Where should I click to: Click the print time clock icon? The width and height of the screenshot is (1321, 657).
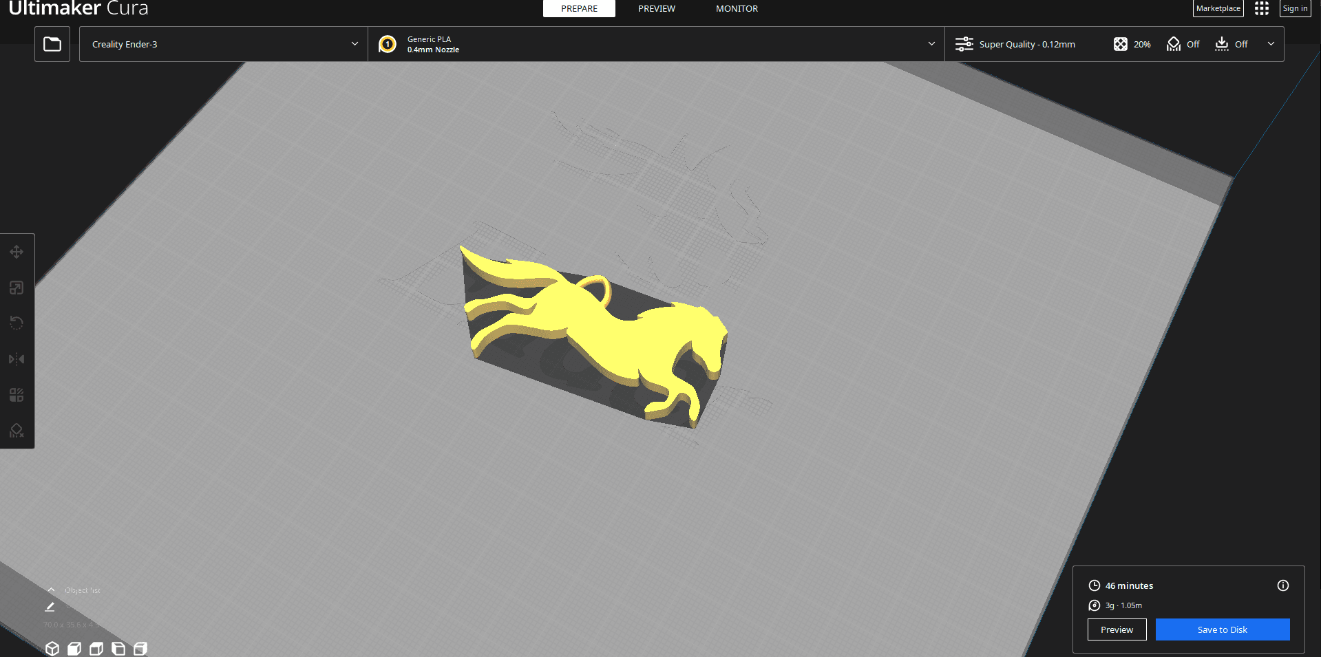(x=1095, y=585)
